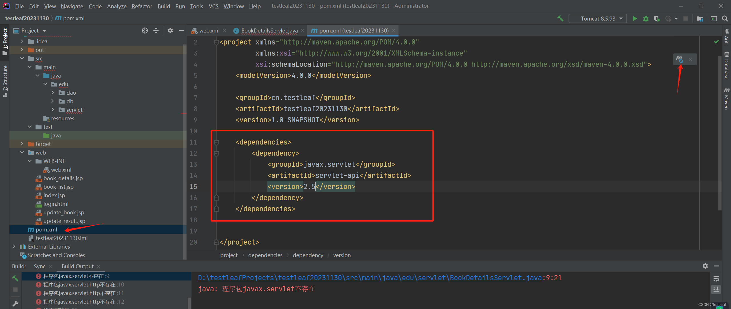Open Project panel settings gear
The height and width of the screenshot is (309, 731).
point(170,31)
